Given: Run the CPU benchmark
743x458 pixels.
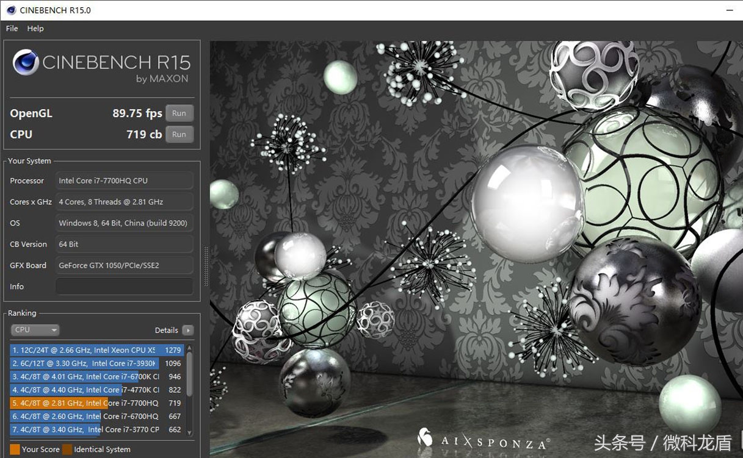Looking at the screenshot, I should click(x=179, y=135).
